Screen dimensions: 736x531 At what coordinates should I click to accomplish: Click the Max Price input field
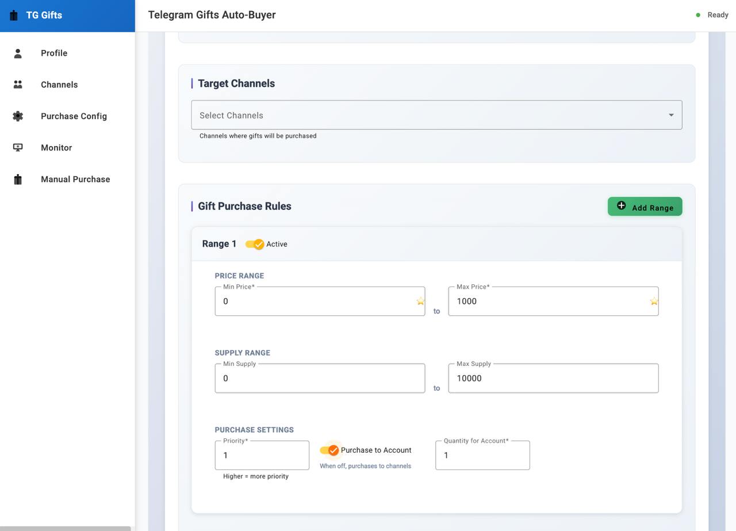point(553,301)
